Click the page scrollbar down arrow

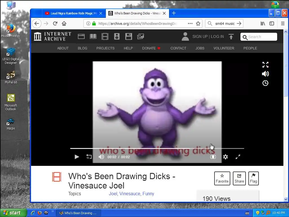pos(286,199)
